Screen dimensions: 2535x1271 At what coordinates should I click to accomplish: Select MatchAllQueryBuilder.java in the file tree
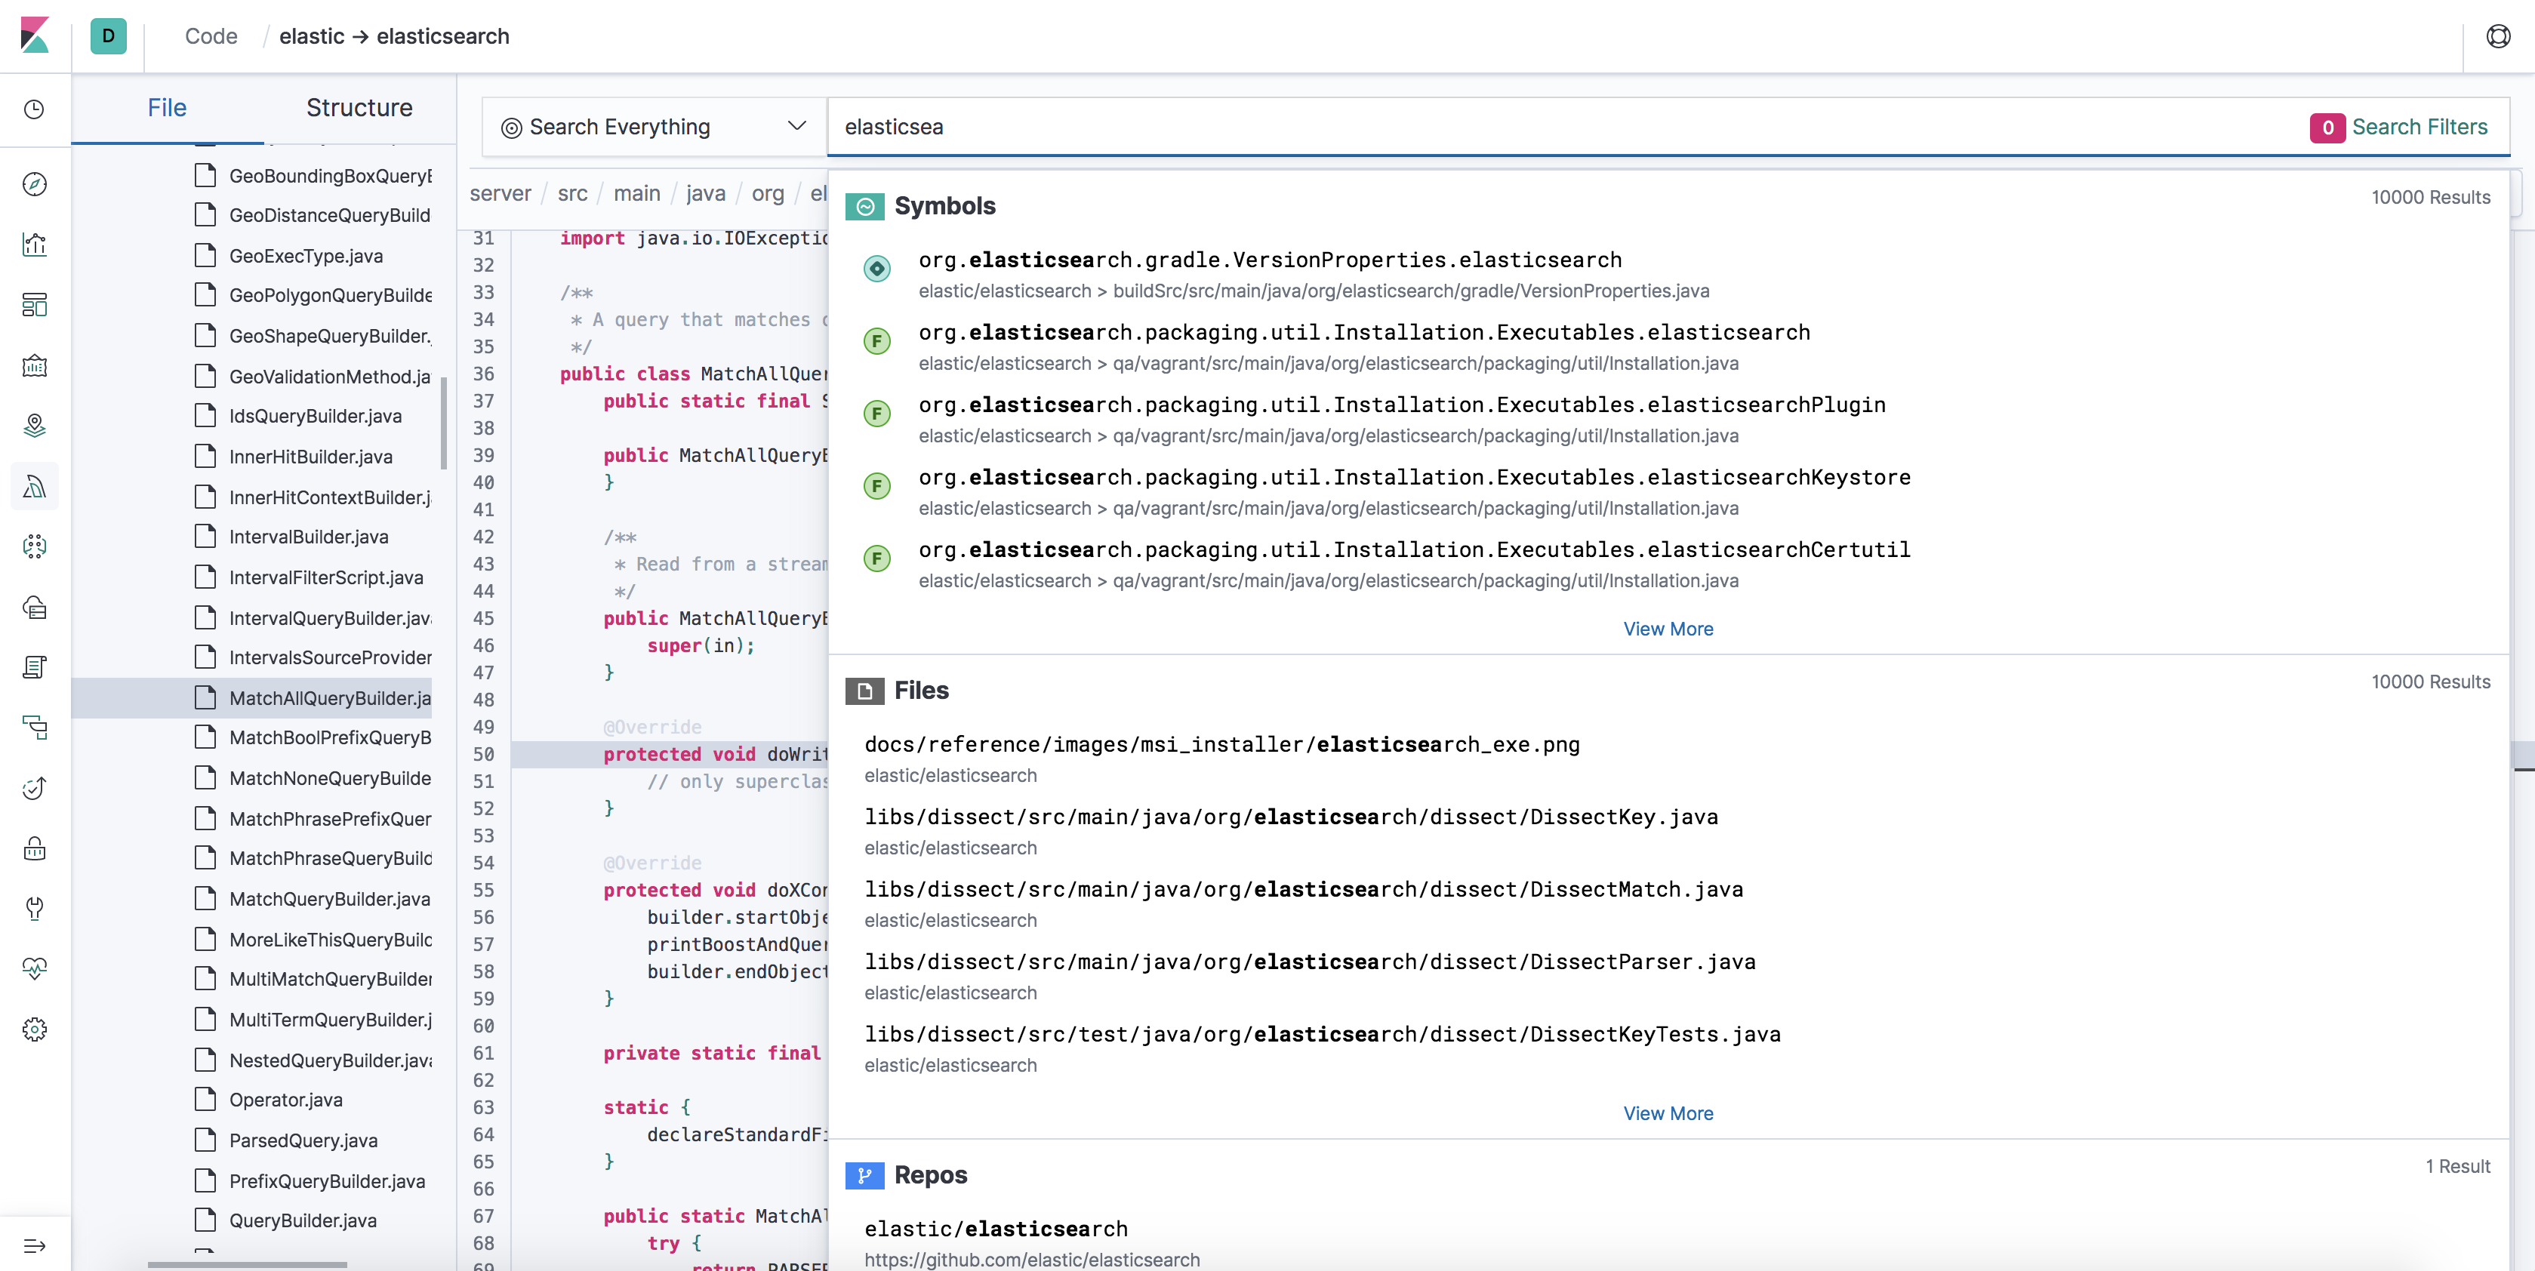(328, 697)
